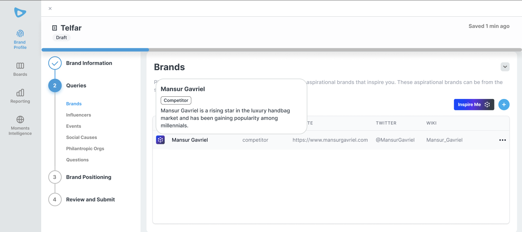
Task: Go to Reporting via the chart icon
Action: click(x=20, y=93)
